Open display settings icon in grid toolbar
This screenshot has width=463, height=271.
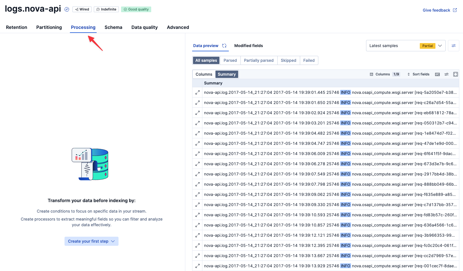click(x=447, y=74)
